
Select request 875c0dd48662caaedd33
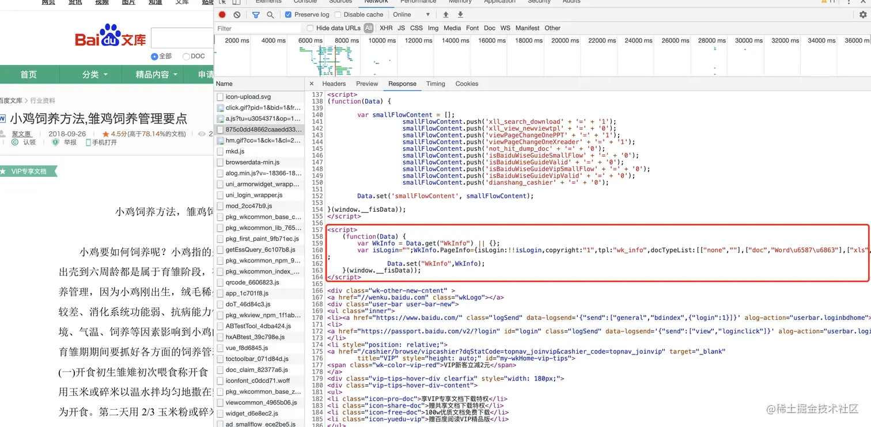259,129
